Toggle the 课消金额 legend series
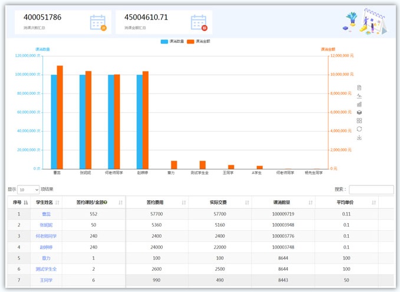Image resolution: width=400 pixels, height=292 pixels. tap(200, 42)
